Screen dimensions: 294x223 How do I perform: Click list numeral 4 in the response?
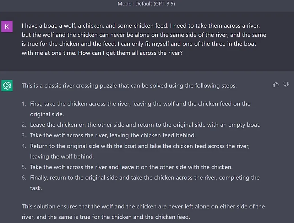pos(24,146)
